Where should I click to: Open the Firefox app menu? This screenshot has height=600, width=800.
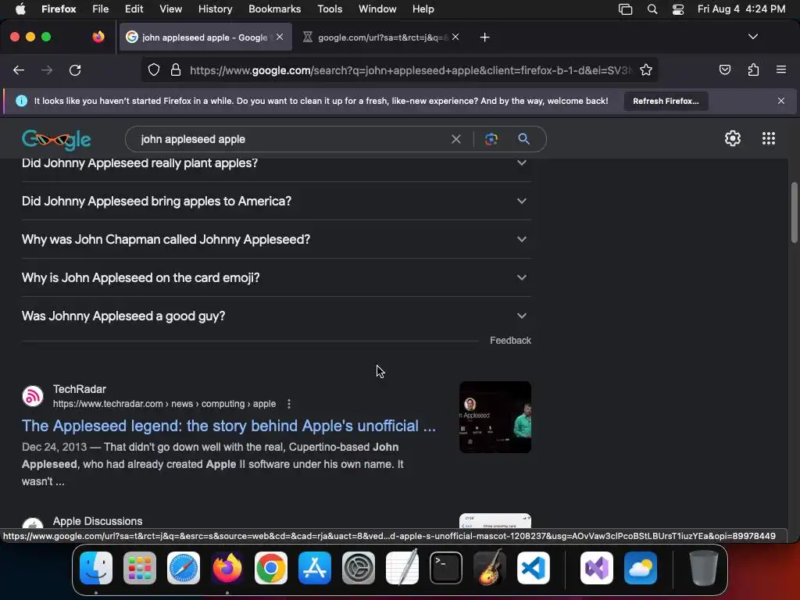(59, 9)
